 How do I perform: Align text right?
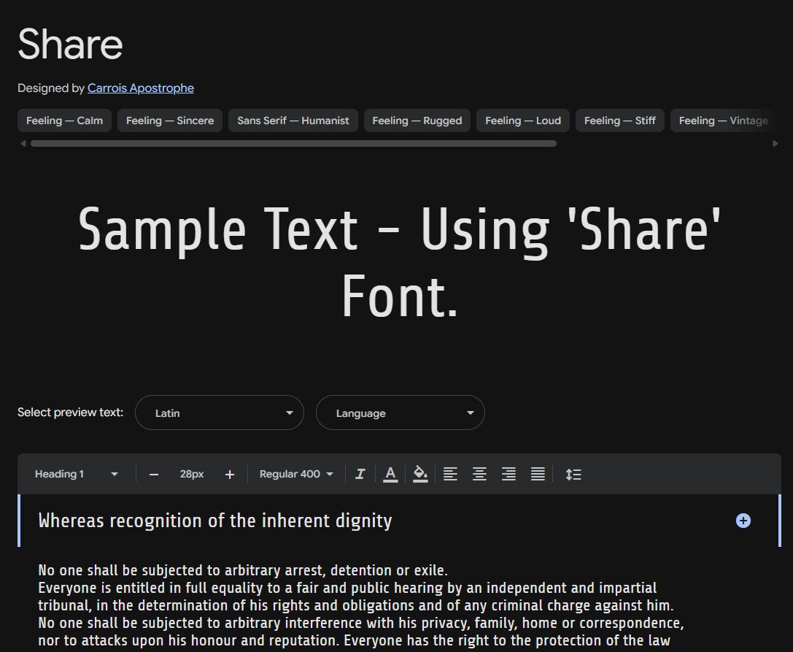coord(508,474)
